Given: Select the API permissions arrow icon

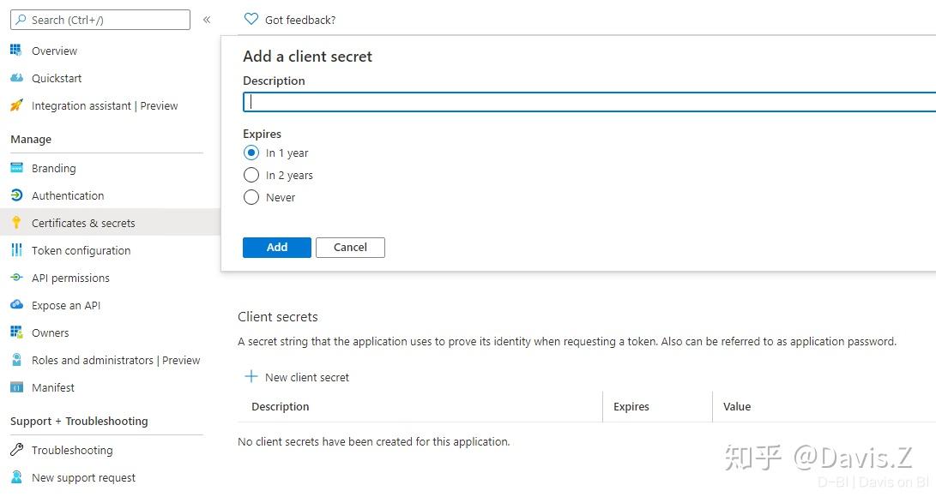Looking at the screenshot, I should point(17,278).
